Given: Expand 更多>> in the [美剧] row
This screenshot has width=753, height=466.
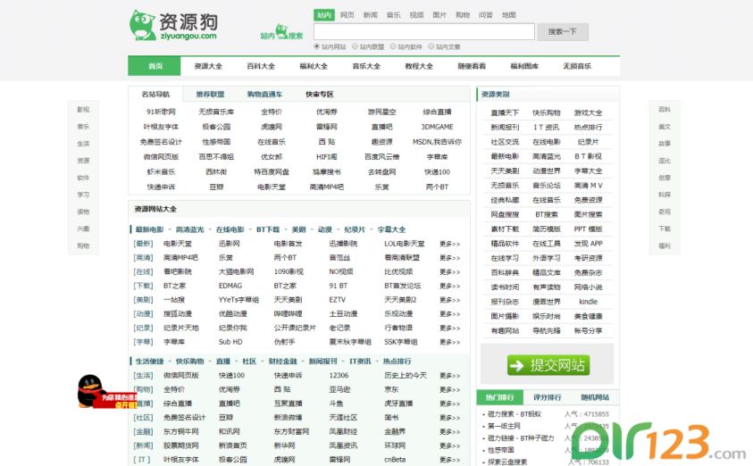Looking at the screenshot, I should point(449,299).
